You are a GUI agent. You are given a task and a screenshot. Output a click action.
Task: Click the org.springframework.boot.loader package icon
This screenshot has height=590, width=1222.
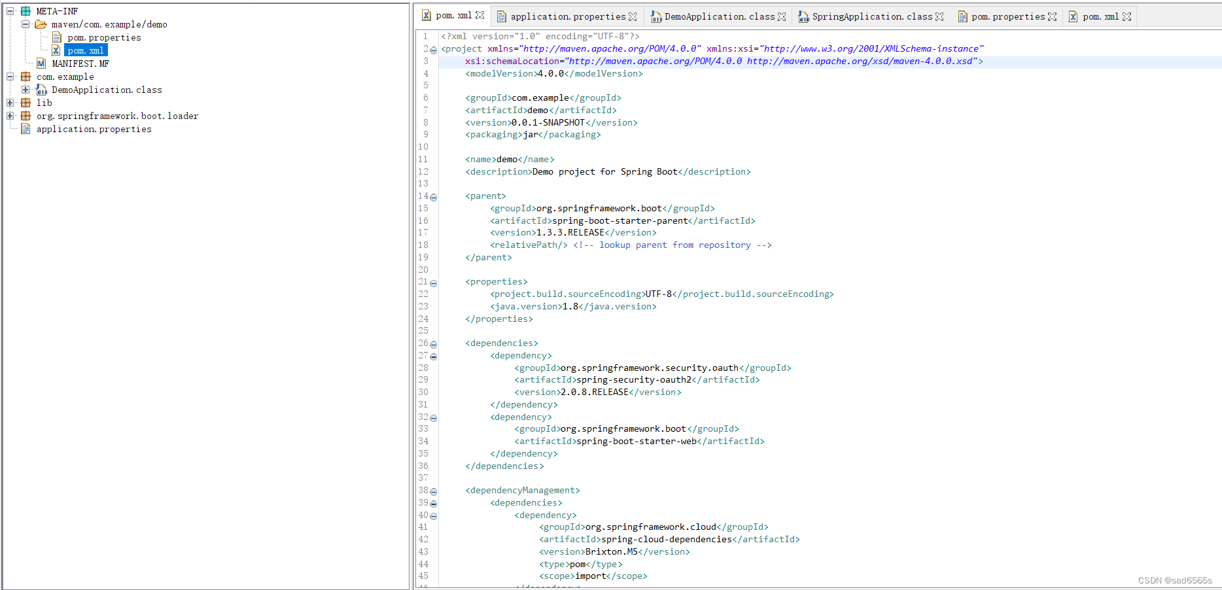click(26, 116)
